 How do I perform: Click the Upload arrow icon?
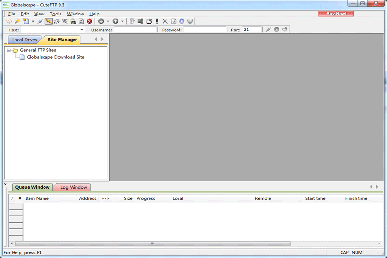pos(115,21)
